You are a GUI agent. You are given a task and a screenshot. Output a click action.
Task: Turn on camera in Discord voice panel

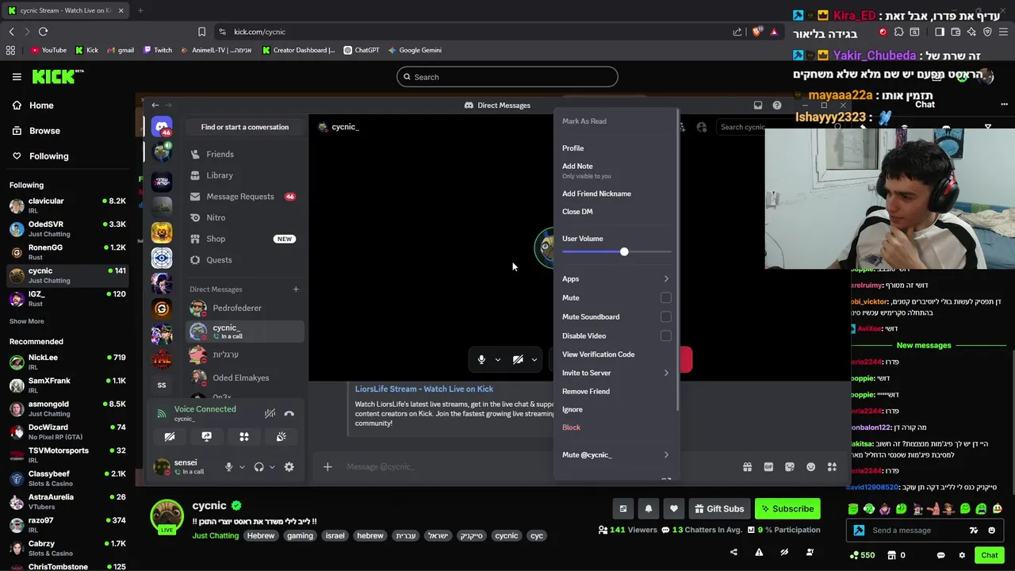[170, 436]
